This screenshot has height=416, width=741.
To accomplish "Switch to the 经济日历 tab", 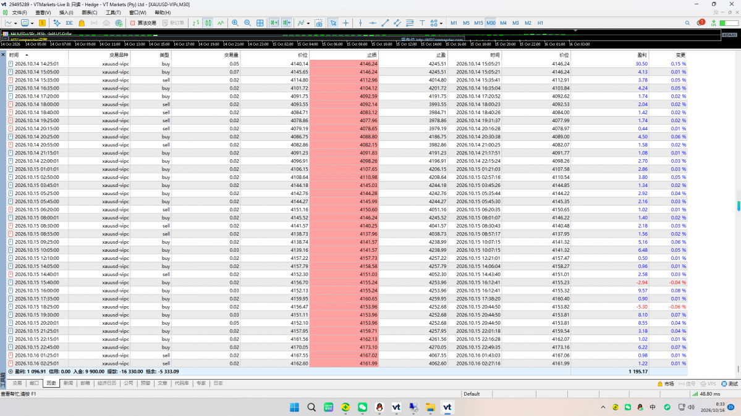I will point(107,383).
